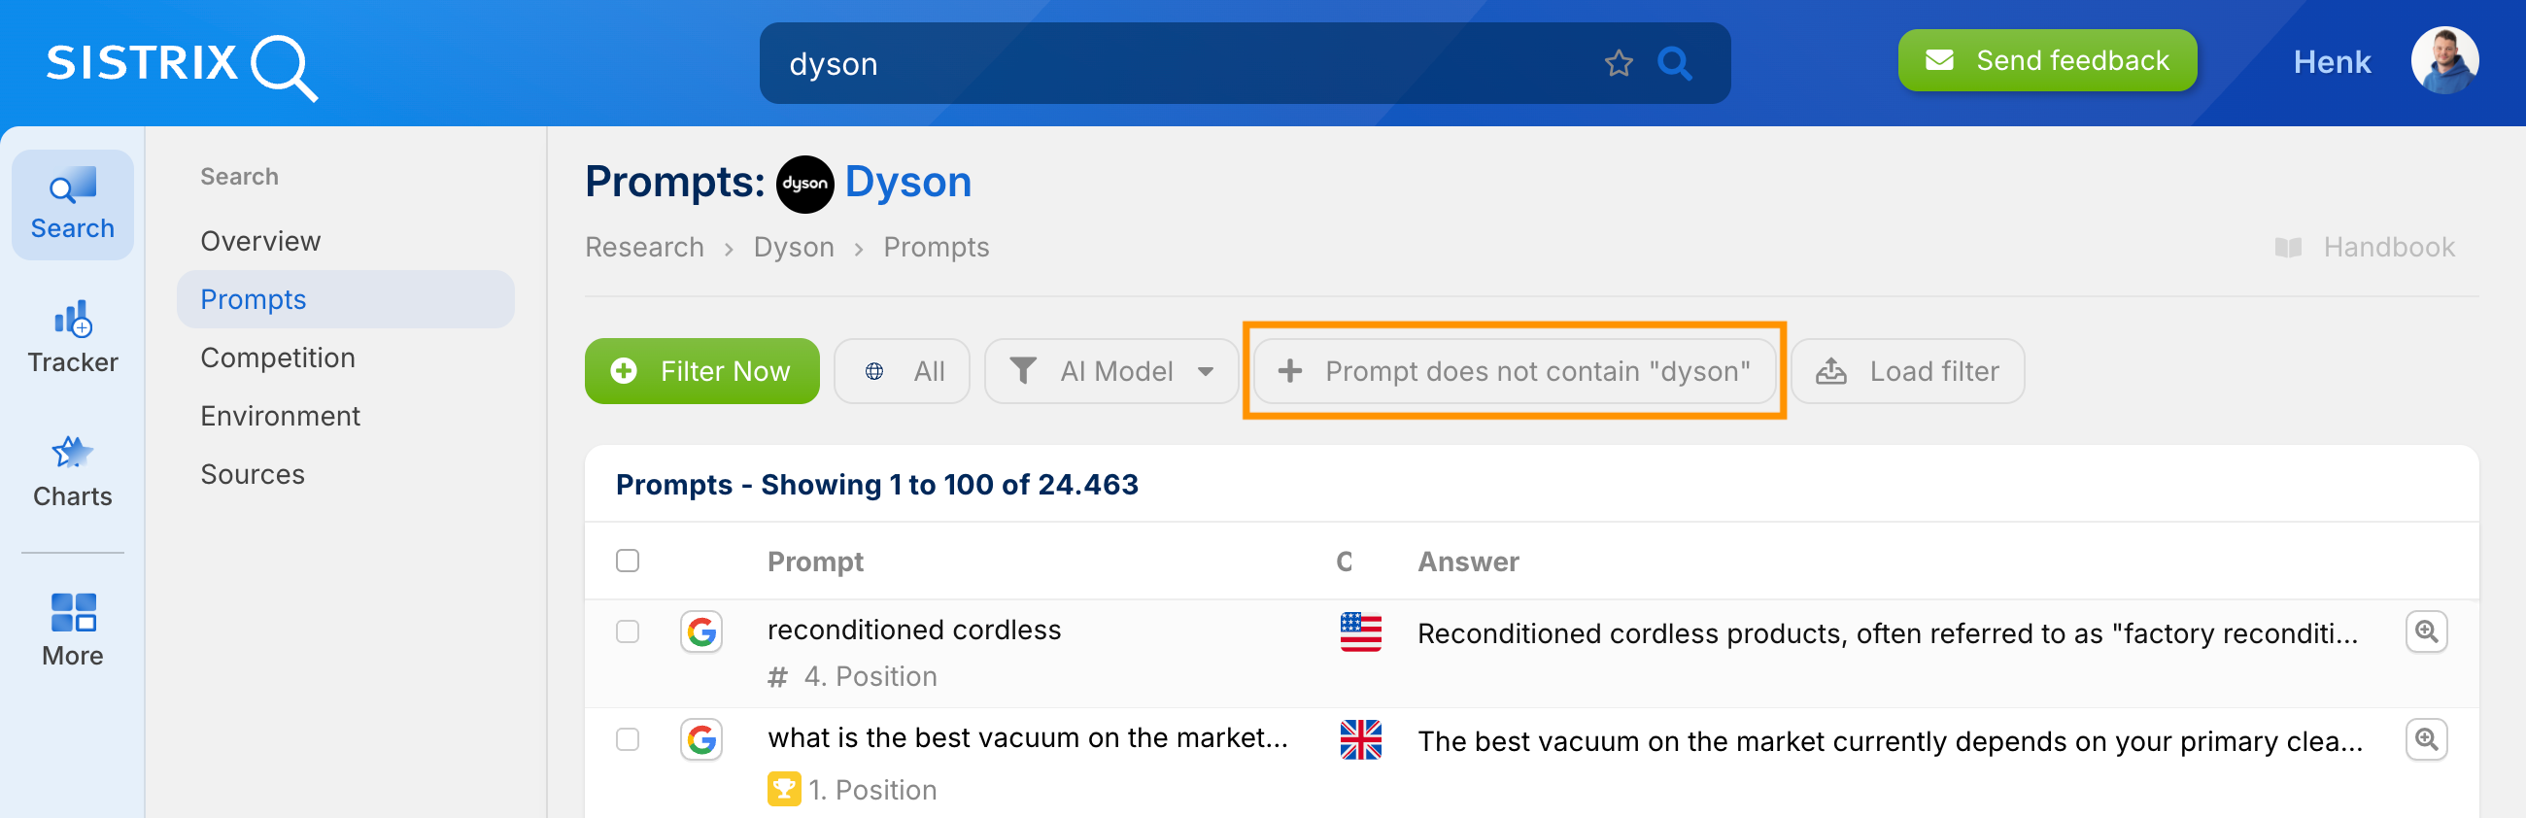Tick the select-all prompts checkbox
The image size is (2526, 818).
pyautogui.click(x=628, y=561)
